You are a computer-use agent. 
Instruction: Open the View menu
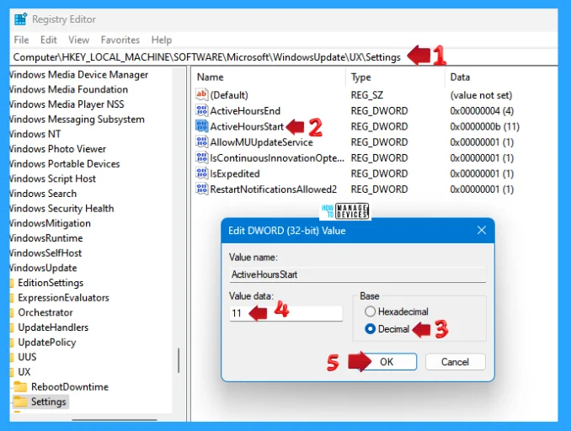(78, 40)
